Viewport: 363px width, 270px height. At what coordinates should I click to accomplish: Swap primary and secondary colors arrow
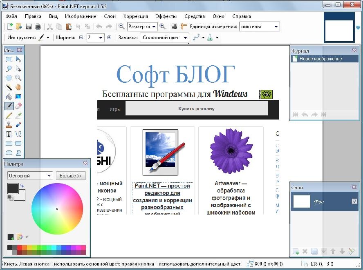click(22, 186)
